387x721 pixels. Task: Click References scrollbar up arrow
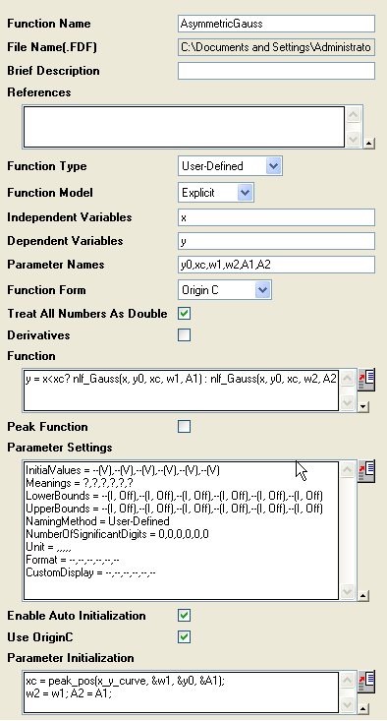point(353,114)
